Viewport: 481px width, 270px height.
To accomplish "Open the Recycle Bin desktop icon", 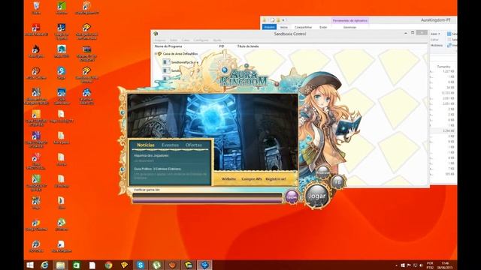I will coord(36,8).
